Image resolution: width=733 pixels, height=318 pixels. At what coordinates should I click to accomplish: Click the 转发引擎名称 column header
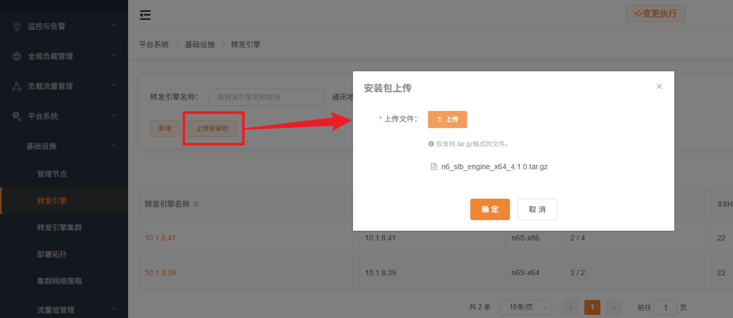click(x=167, y=204)
